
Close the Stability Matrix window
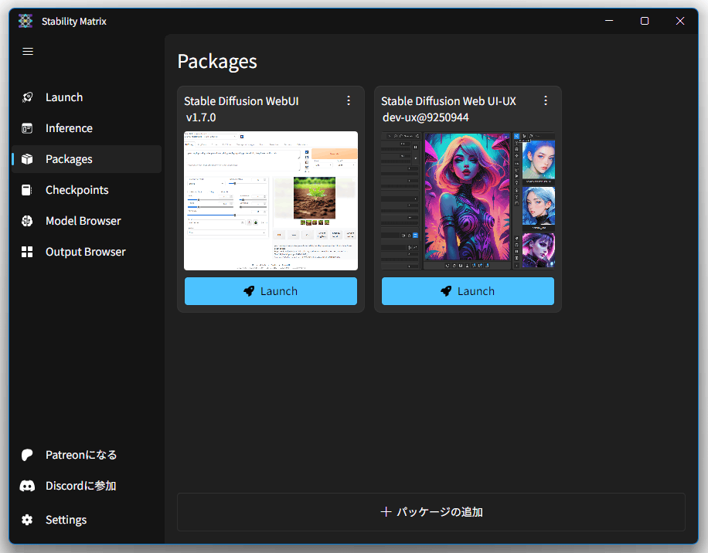tap(680, 21)
